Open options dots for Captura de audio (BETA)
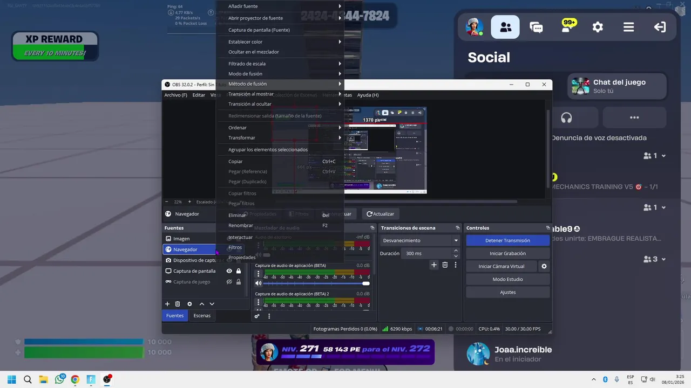This screenshot has width=691, height=388. click(x=259, y=274)
